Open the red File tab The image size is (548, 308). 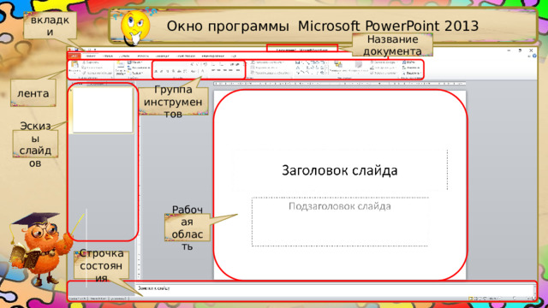[x=74, y=56]
